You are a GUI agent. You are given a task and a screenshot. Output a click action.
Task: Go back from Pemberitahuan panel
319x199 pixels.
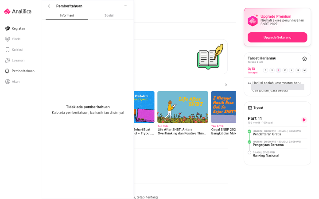pyautogui.click(x=50, y=6)
